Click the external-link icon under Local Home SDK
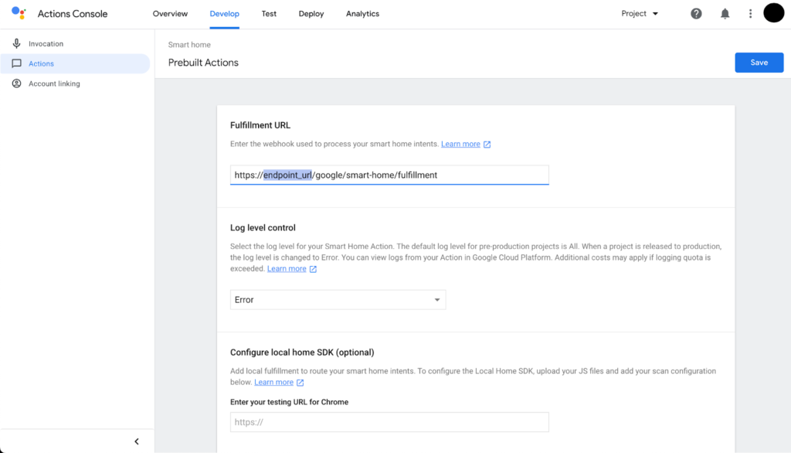 point(300,382)
